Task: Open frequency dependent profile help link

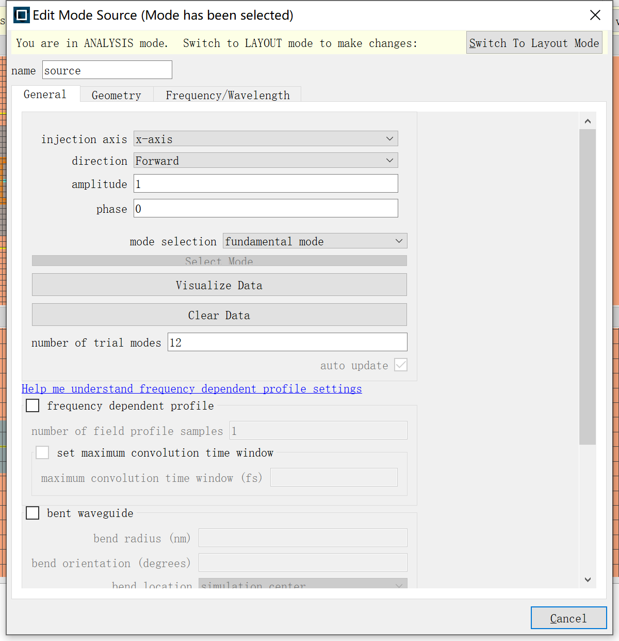Action: click(x=192, y=388)
